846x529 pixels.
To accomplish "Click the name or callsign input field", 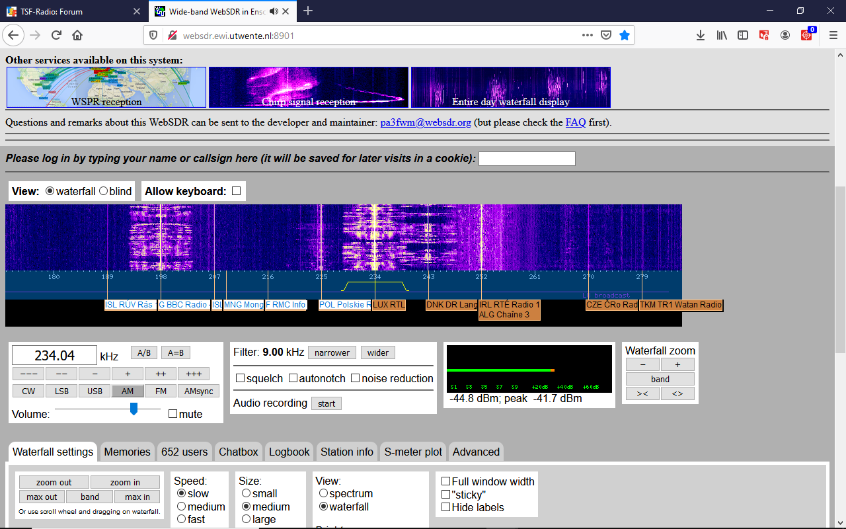I will click(527, 159).
